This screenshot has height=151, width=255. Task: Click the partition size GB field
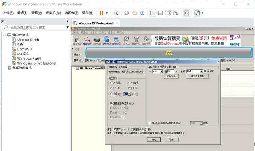click(170, 71)
